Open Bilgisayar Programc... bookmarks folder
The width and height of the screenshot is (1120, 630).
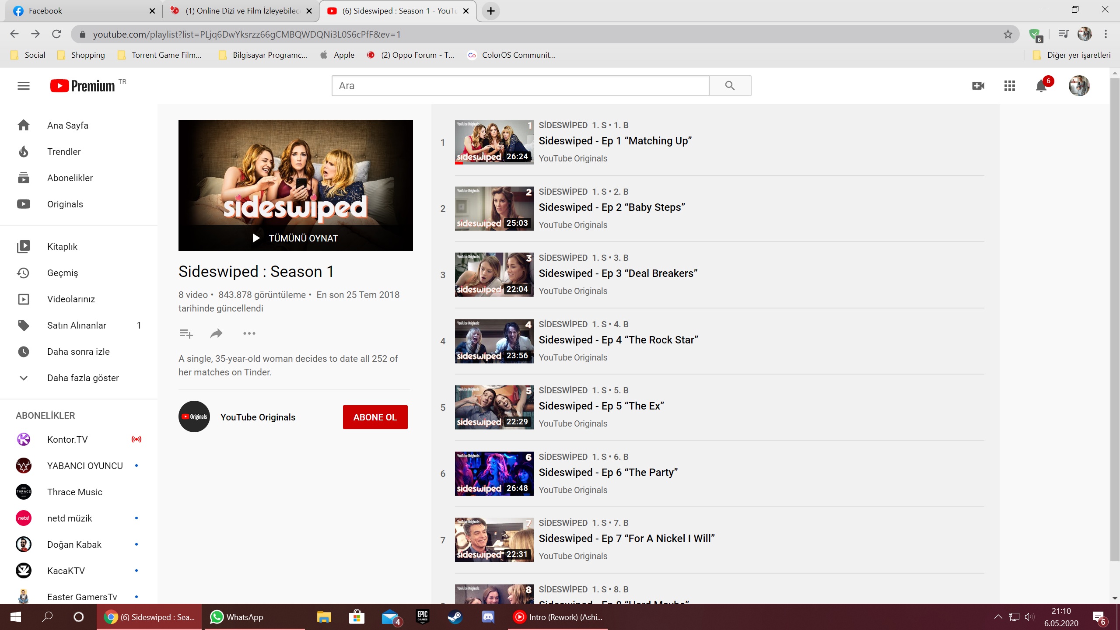[x=263, y=55]
